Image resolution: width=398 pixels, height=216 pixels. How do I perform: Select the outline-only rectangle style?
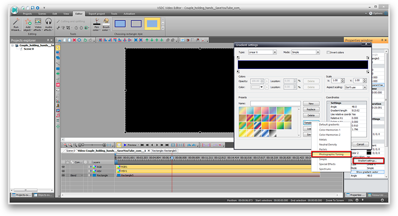point(136,24)
